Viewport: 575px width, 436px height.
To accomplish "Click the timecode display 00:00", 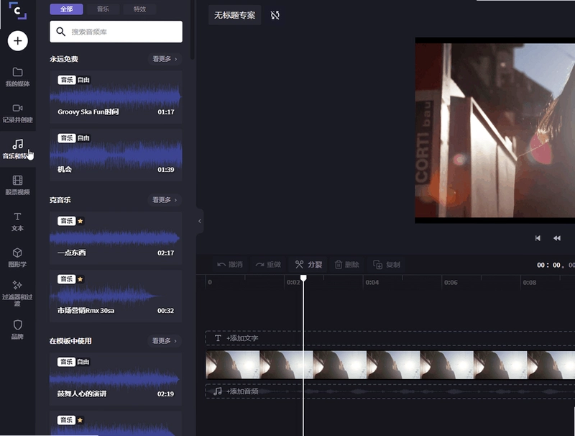I will click(x=556, y=265).
